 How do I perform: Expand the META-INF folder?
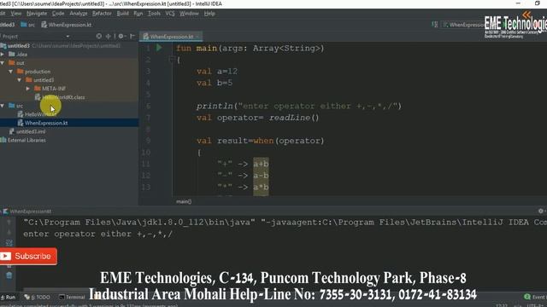pos(28,89)
